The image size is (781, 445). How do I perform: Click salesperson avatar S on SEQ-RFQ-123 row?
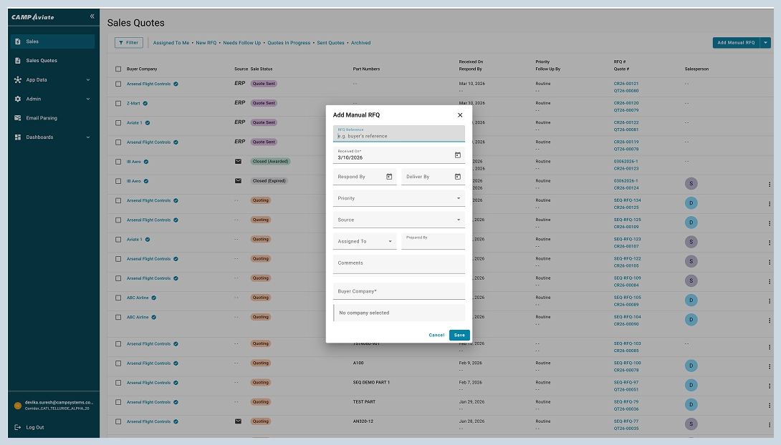pyautogui.click(x=691, y=242)
